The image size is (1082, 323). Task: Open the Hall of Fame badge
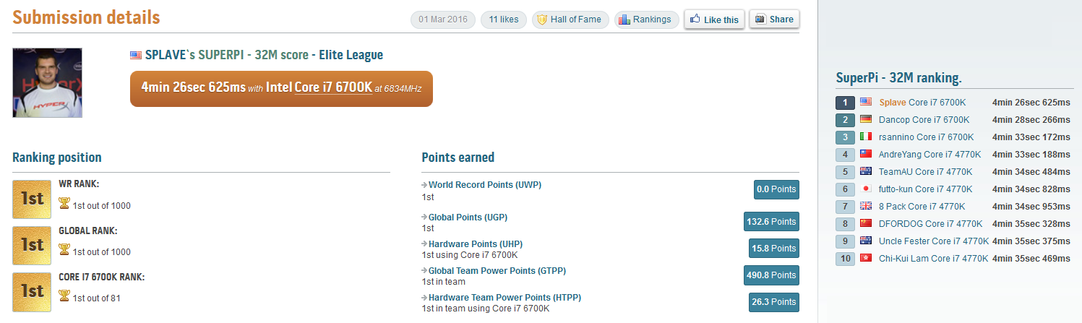click(570, 20)
